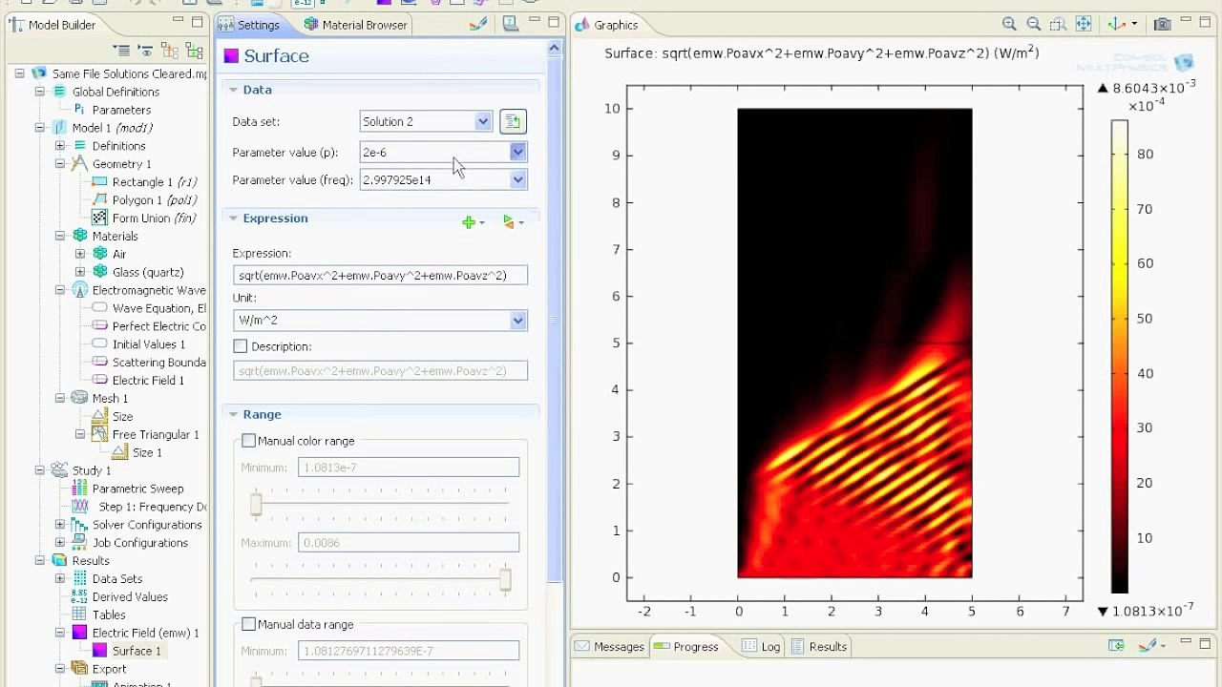The height and width of the screenshot is (687, 1222).
Task: Switch to the Log tab
Action: pos(761,646)
